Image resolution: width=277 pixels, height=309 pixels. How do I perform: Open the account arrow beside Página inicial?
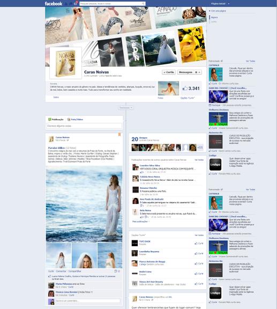coord(229,4)
